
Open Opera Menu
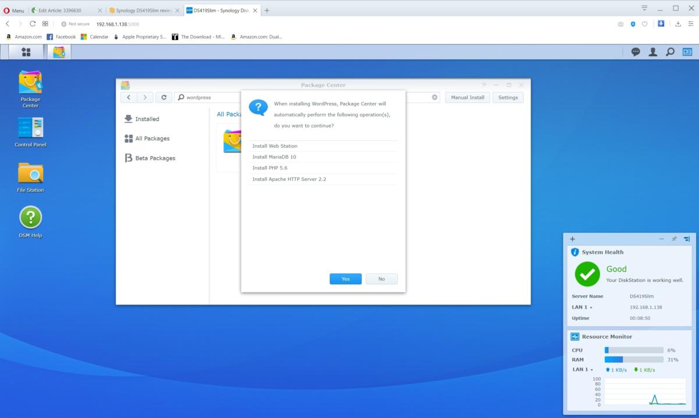click(14, 10)
